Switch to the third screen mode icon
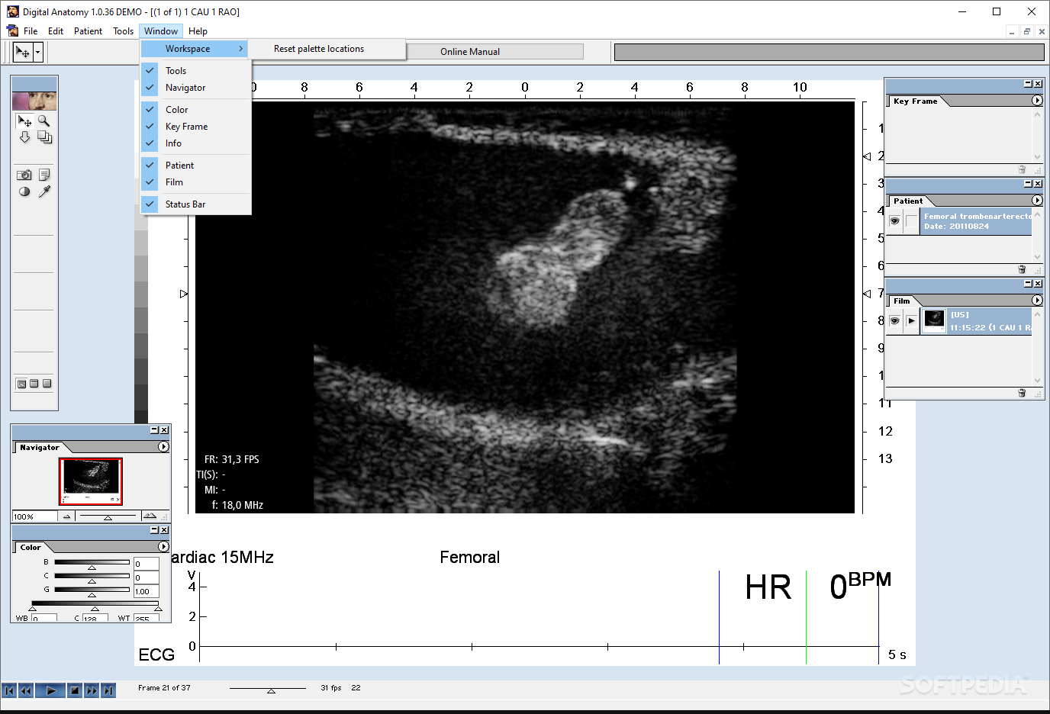Screen dimensions: 1050x714 (x=47, y=384)
